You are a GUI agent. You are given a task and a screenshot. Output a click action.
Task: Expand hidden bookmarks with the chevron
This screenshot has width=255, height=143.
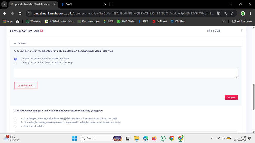pyautogui.click(x=224, y=21)
